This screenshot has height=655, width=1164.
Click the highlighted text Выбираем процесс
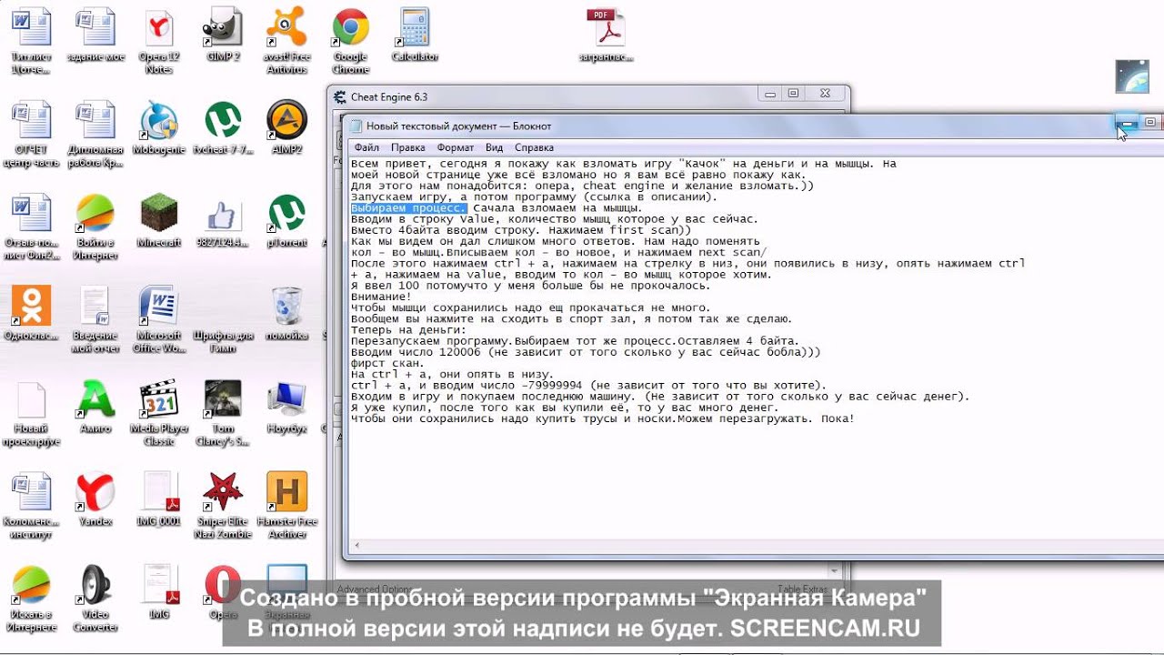tap(408, 208)
